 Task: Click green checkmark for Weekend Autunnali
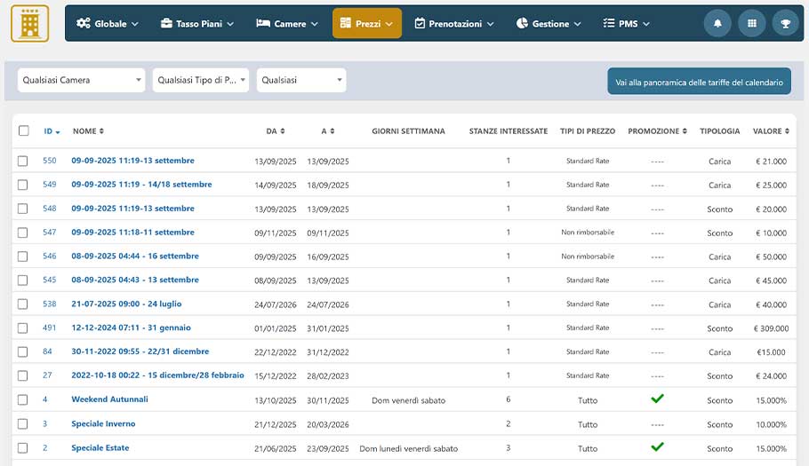pyautogui.click(x=657, y=399)
